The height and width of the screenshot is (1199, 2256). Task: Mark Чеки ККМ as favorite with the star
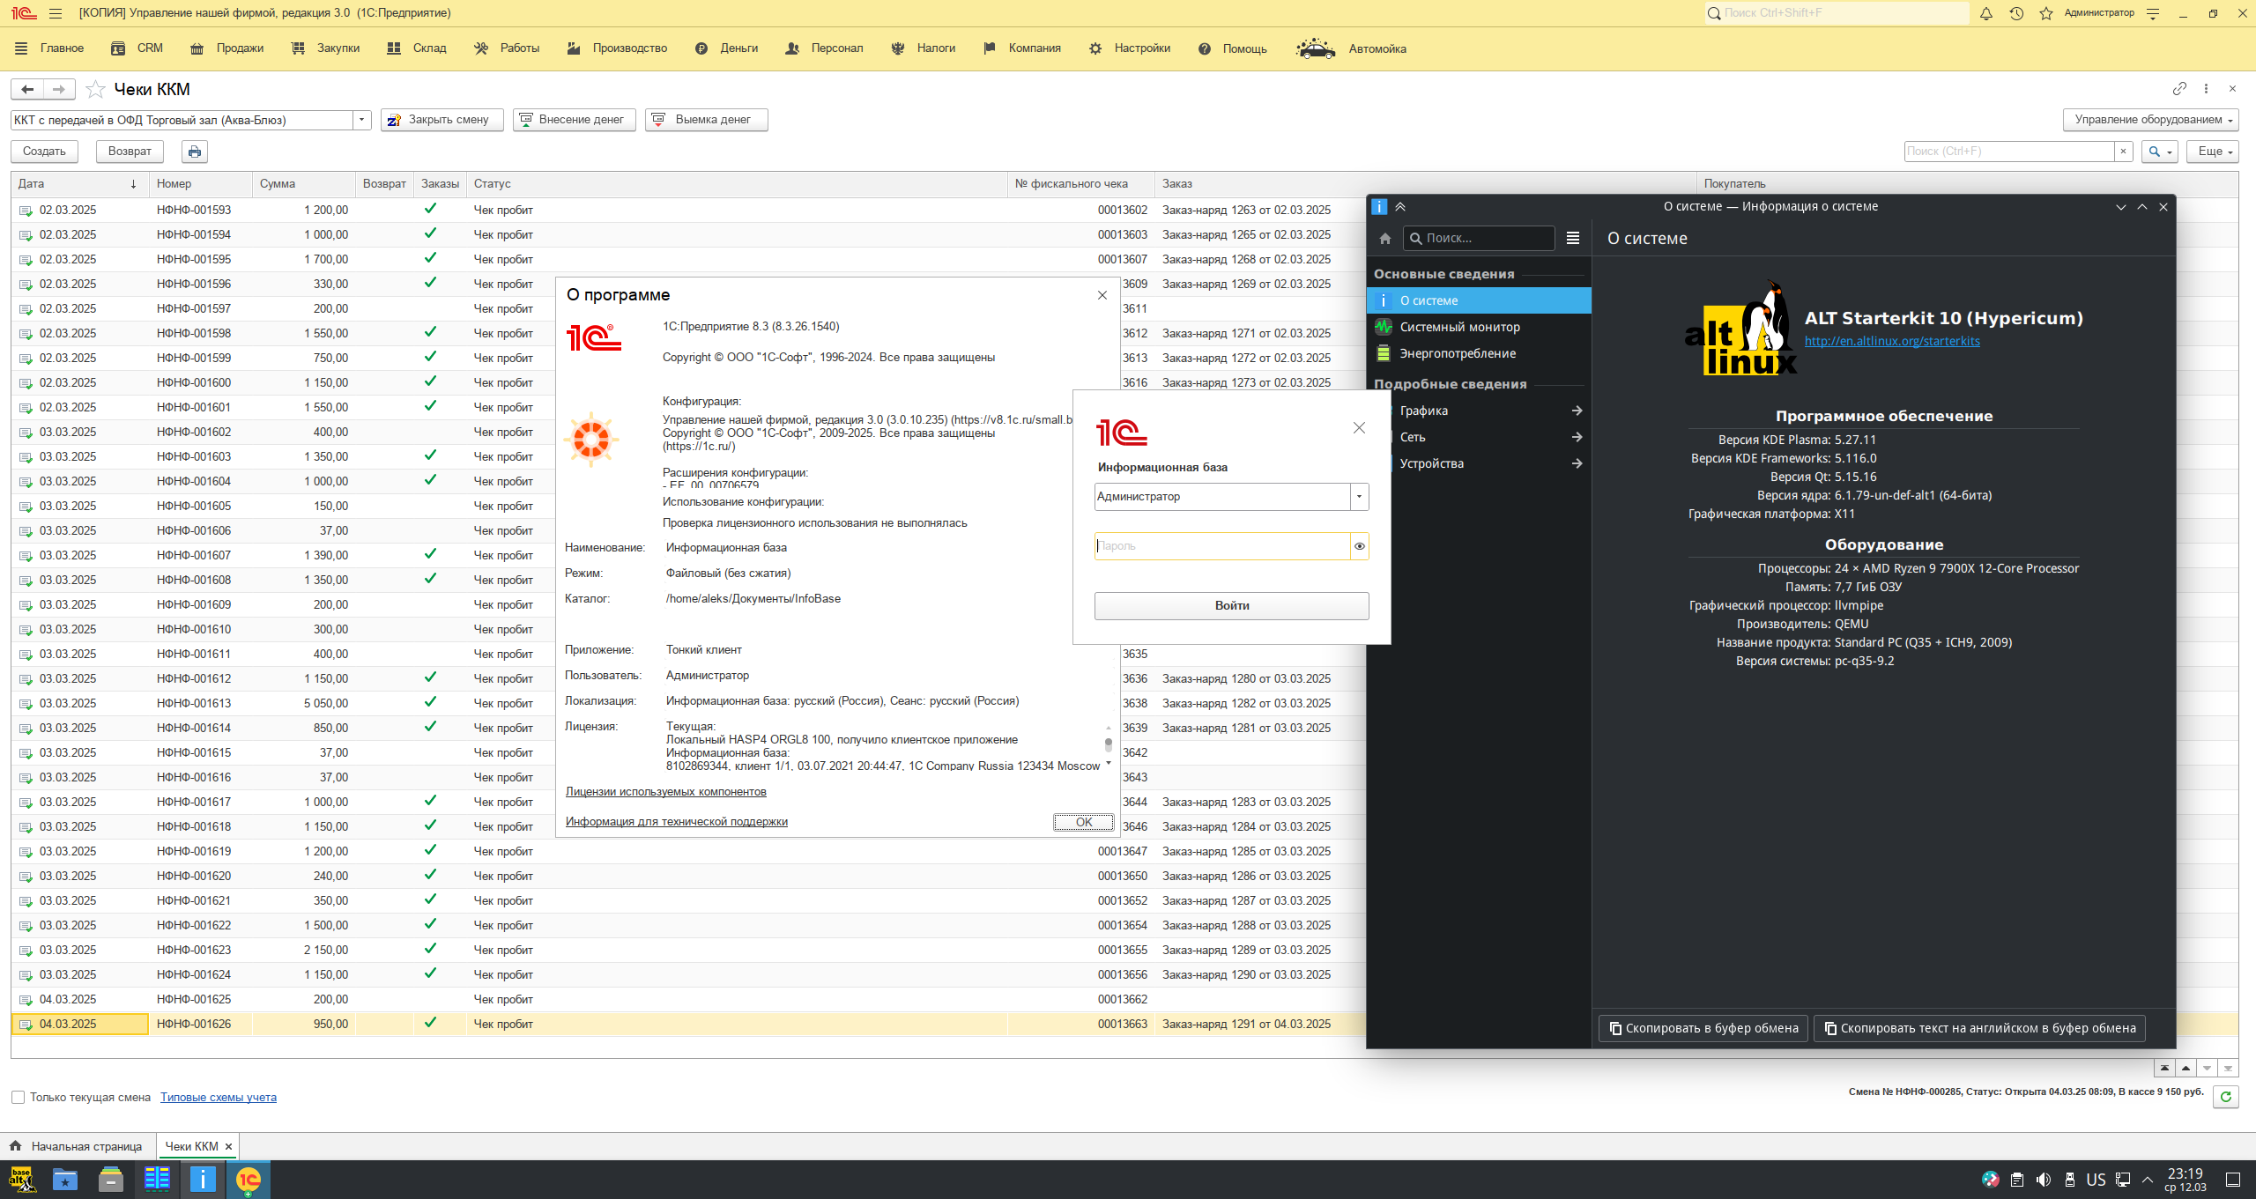(x=96, y=90)
